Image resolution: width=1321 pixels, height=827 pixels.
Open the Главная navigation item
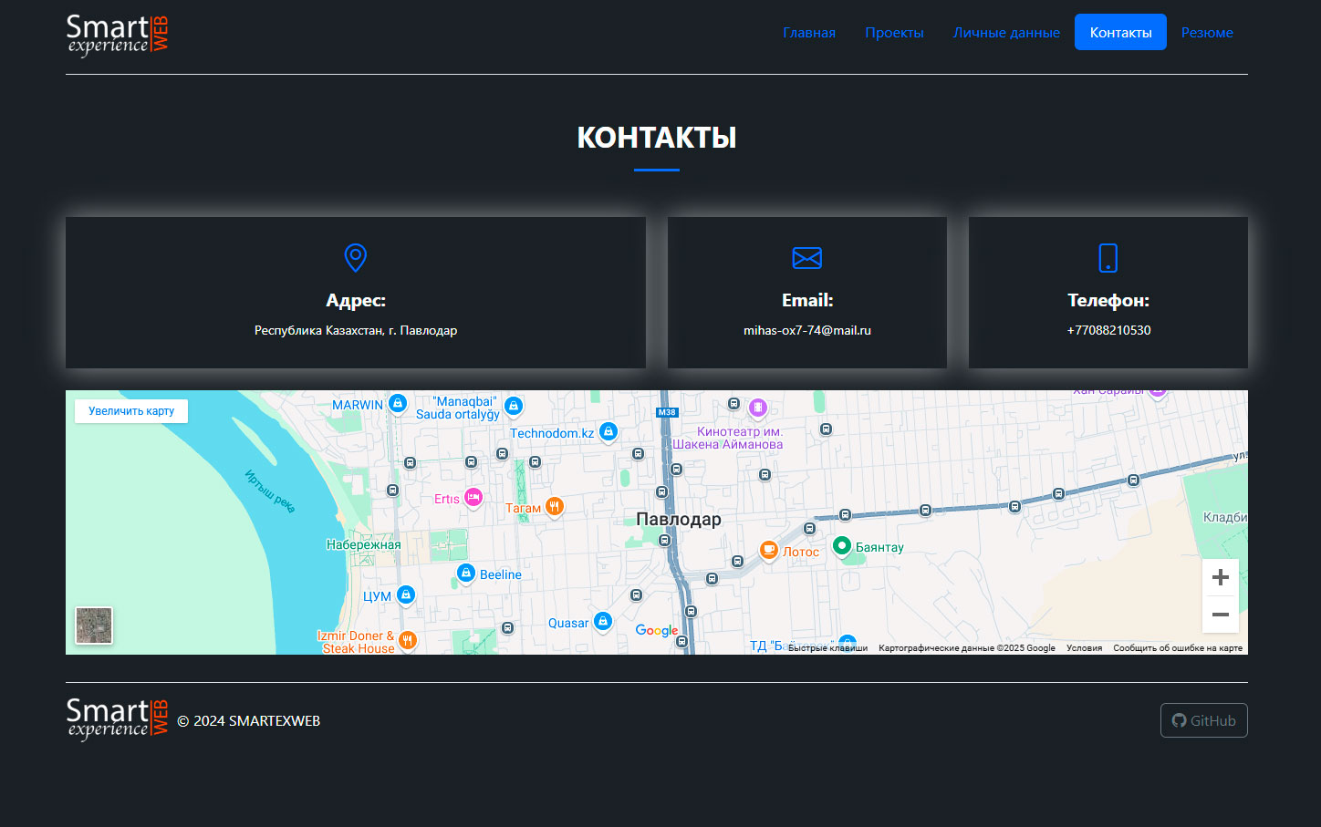tap(808, 33)
